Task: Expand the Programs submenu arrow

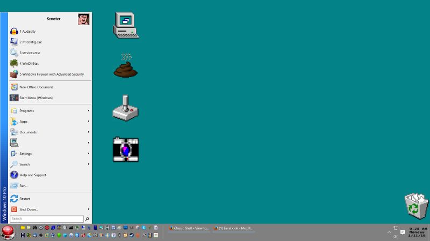Action: point(88,111)
